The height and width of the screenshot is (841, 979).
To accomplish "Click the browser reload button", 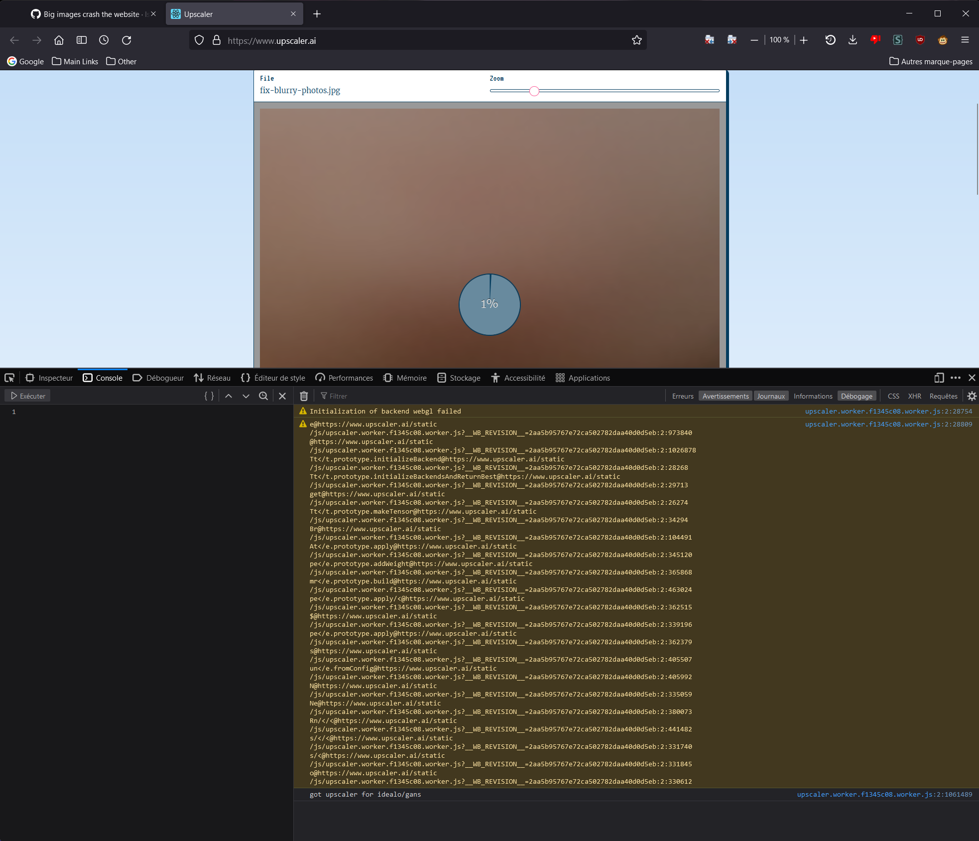I will 126,40.
